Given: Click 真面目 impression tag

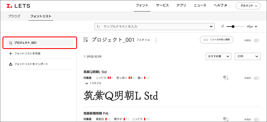Looking at the screenshot, I should point(100,119).
